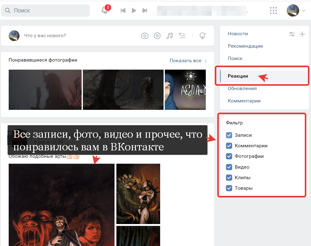Attach a photo via camera icon
311x246 pixels.
point(145,36)
